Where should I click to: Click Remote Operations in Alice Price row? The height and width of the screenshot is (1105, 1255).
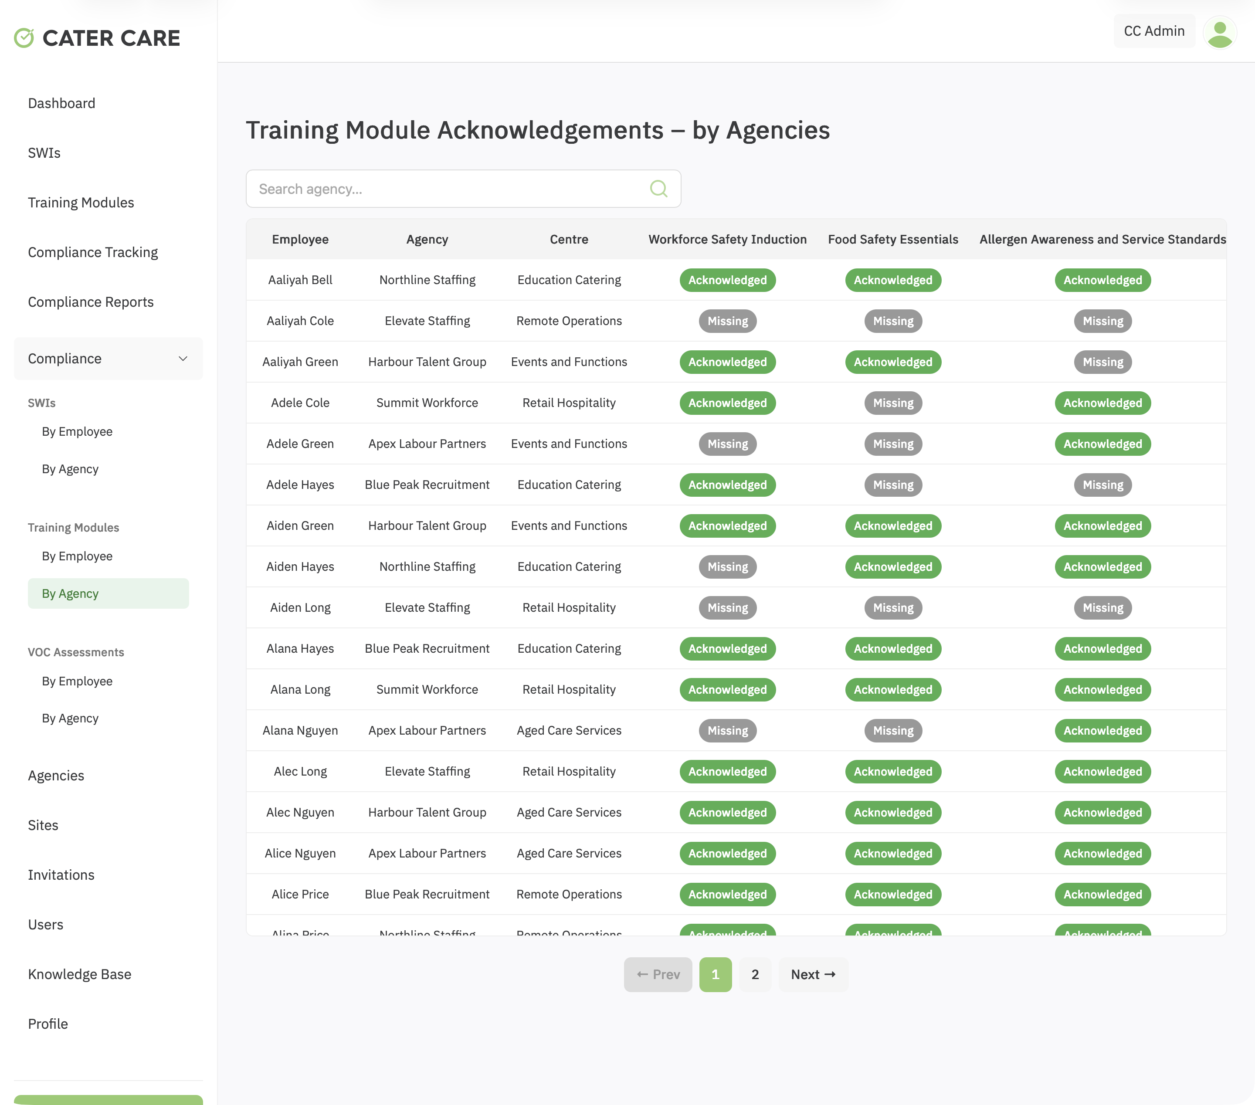tap(569, 895)
